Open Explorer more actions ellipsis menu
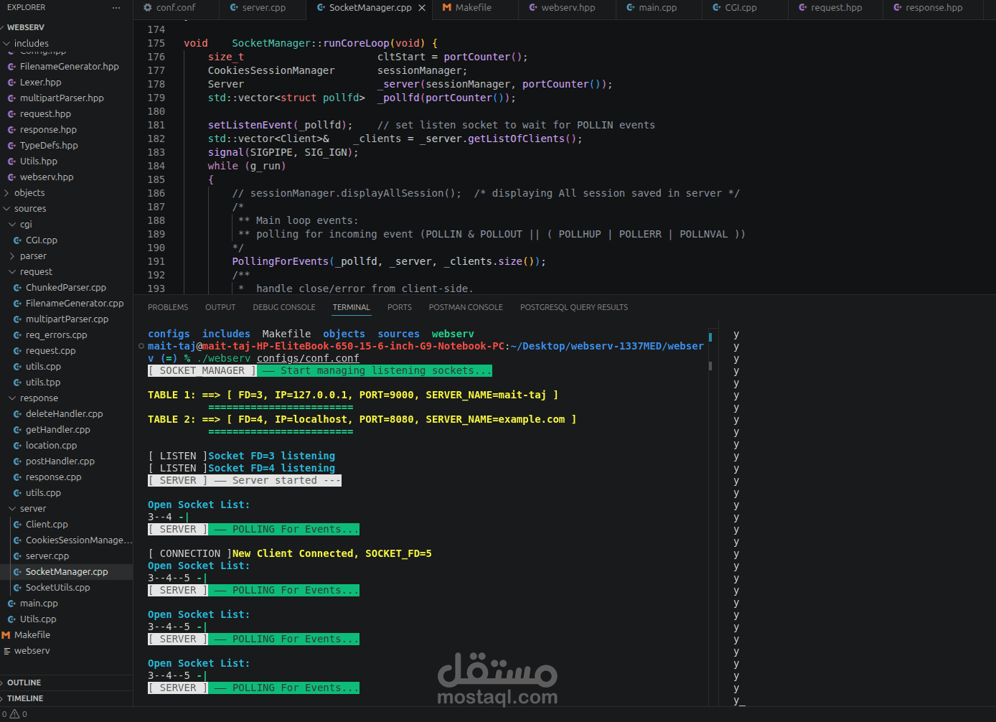Image resolution: width=996 pixels, height=722 pixels. 116,7
